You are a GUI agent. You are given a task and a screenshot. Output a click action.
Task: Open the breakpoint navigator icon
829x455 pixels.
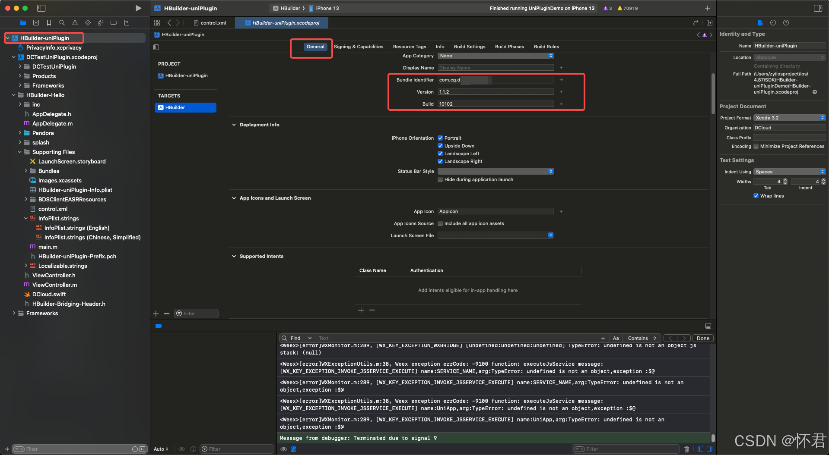tap(114, 22)
